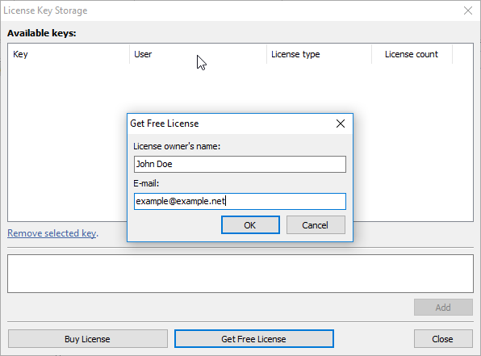Screen dimensions: 481x356
Task: Click the Buy License button
Action: pos(88,339)
